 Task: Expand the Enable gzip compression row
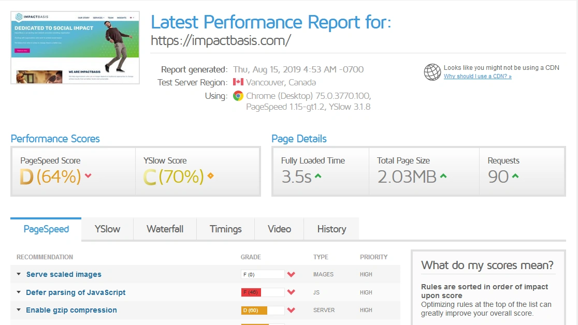coord(18,310)
